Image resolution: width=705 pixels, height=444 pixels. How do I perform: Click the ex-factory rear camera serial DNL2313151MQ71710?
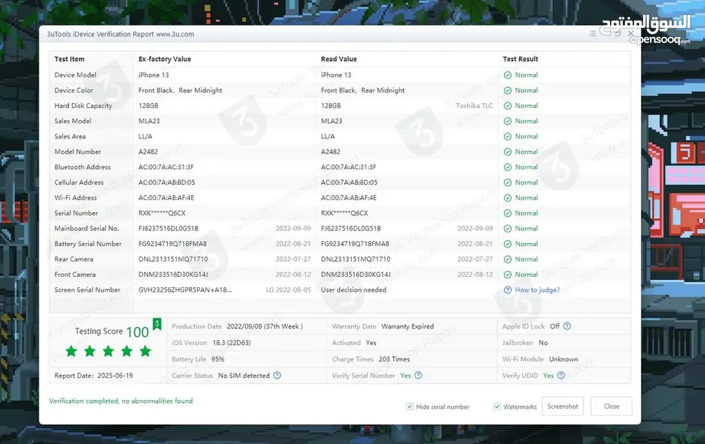coord(173,259)
